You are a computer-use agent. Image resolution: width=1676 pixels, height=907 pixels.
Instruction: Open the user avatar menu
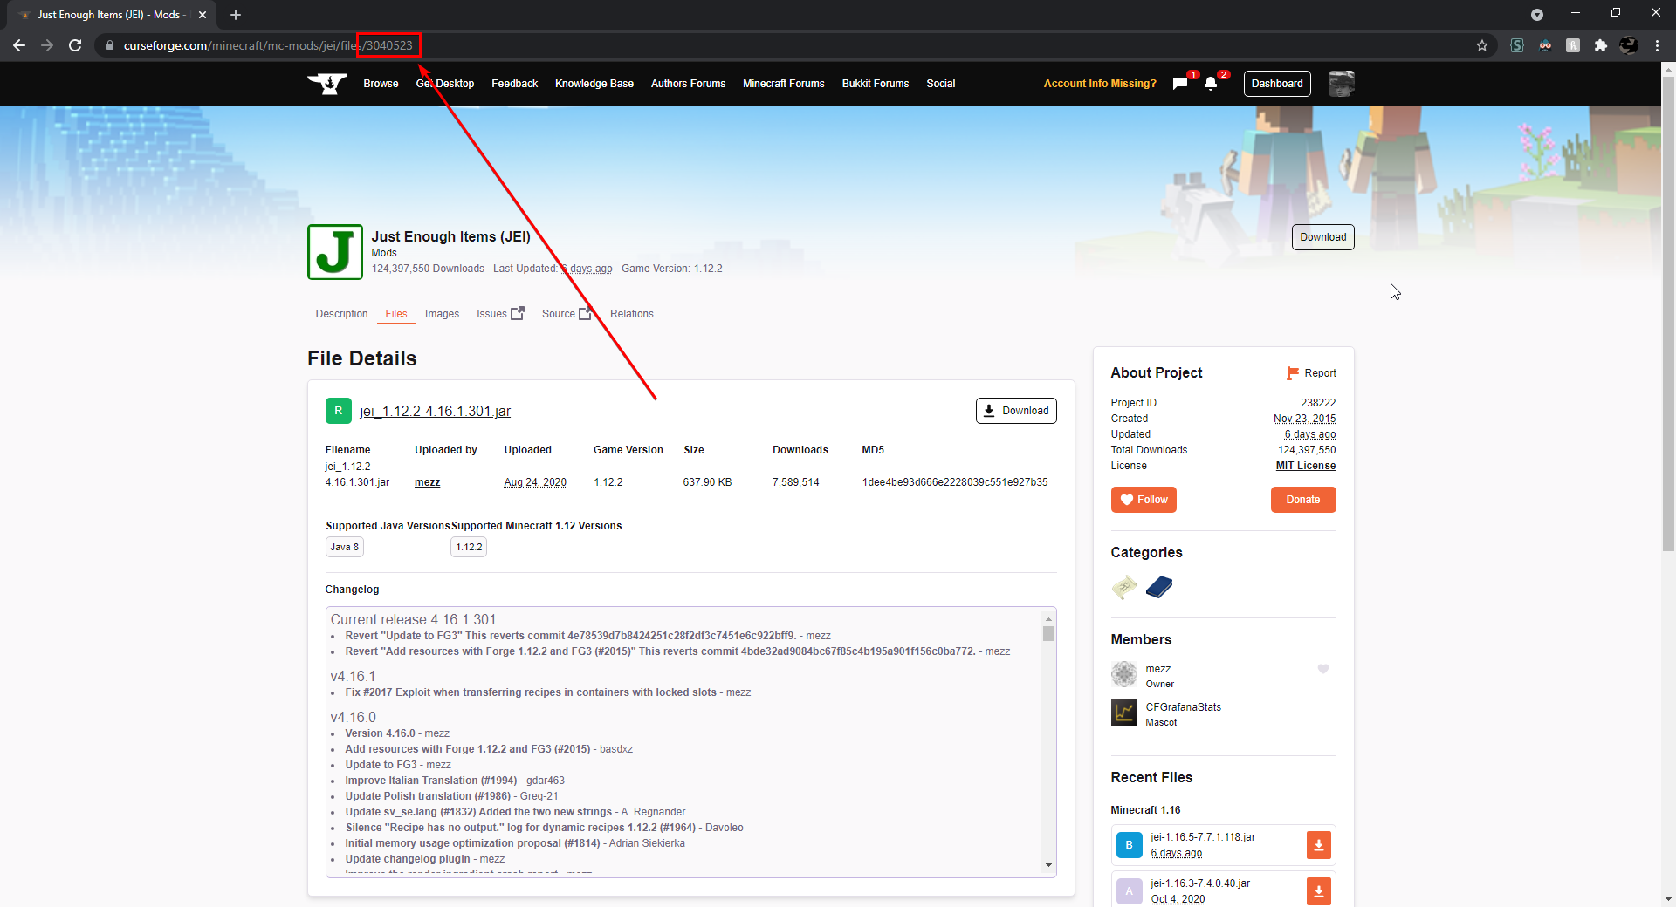(x=1341, y=84)
